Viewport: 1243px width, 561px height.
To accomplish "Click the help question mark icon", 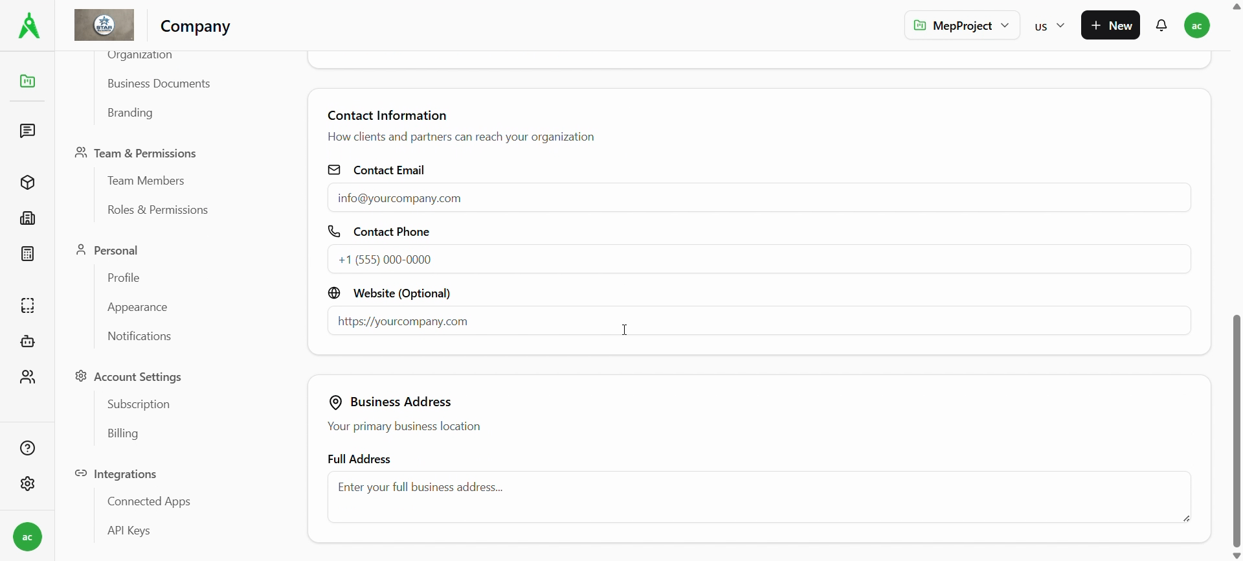I will pyautogui.click(x=27, y=448).
